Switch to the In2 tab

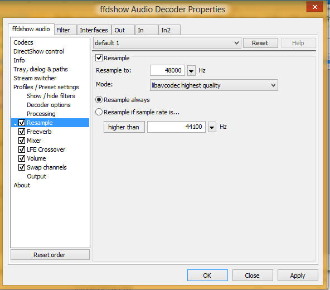click(169, 30)
